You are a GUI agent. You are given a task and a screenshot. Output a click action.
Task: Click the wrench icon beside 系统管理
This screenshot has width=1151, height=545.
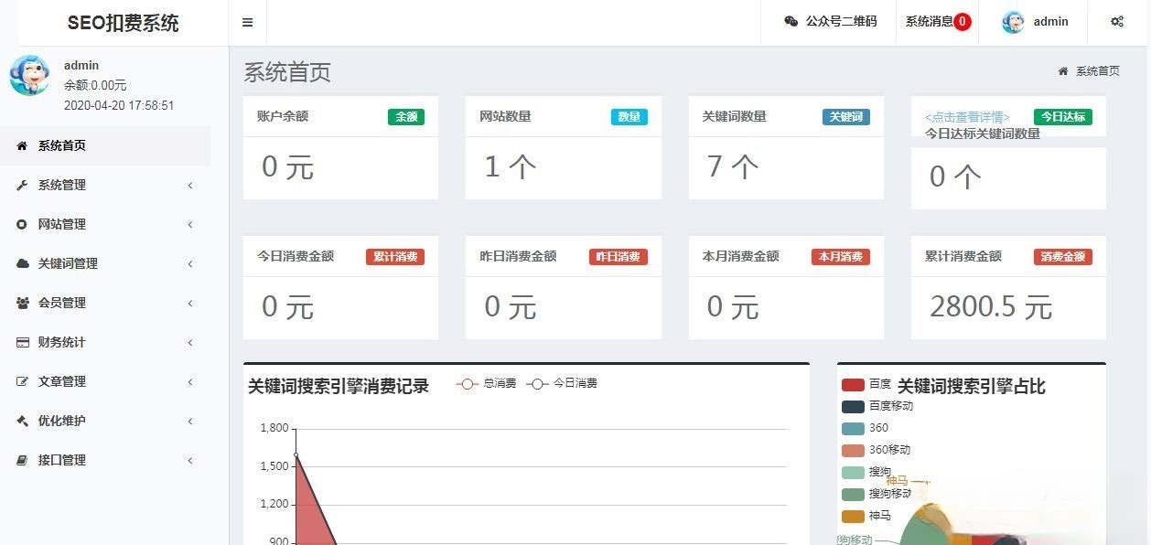[x=20, y=185]
